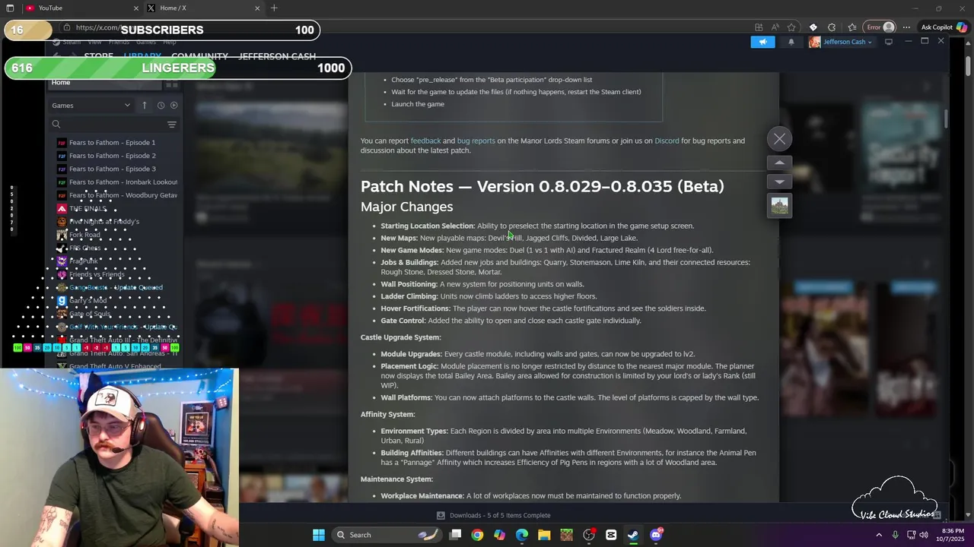Screen dimensions: 974x547
Task: Open the Help menu in Steam
Action: (x=169, y=42)
